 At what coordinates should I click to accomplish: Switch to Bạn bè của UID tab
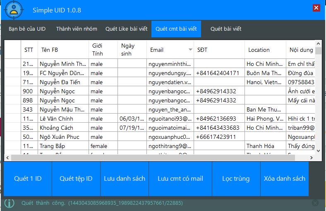(27, 29)
